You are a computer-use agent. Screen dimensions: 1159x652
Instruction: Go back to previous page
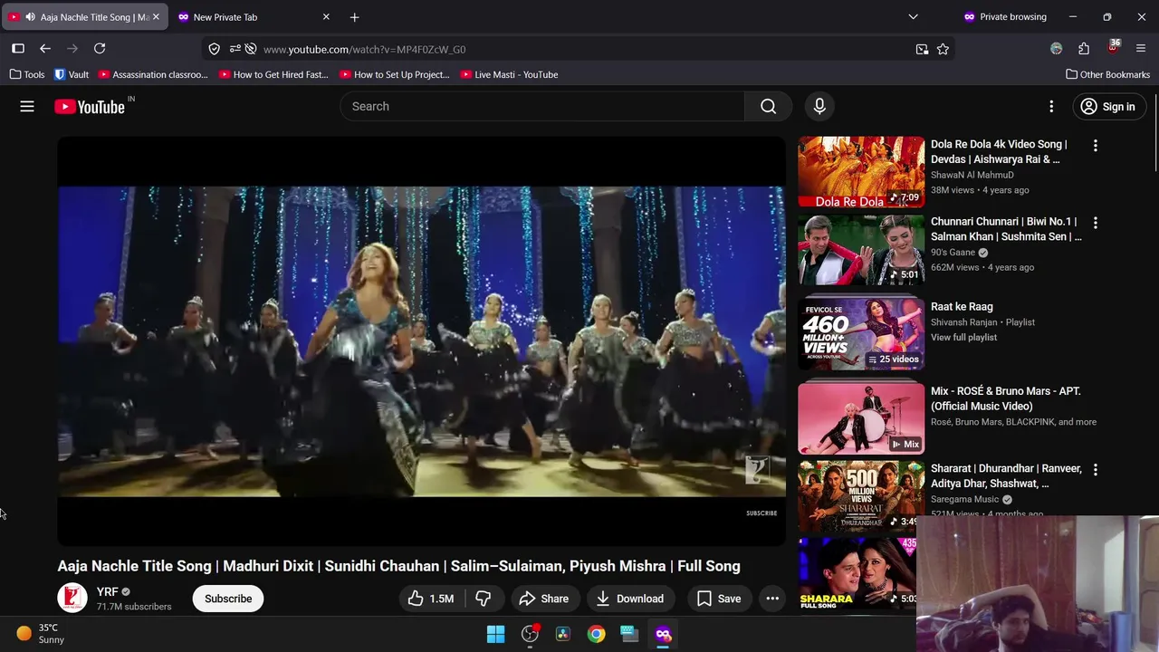[x=45, y=49]
